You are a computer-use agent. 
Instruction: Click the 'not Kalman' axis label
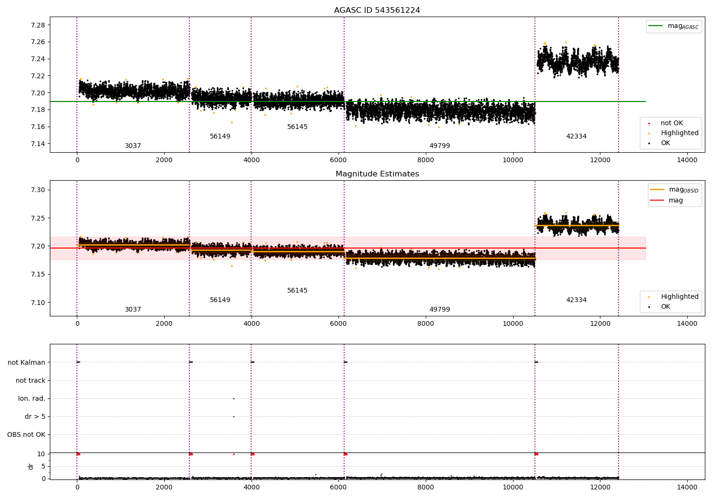coord(27,363)
